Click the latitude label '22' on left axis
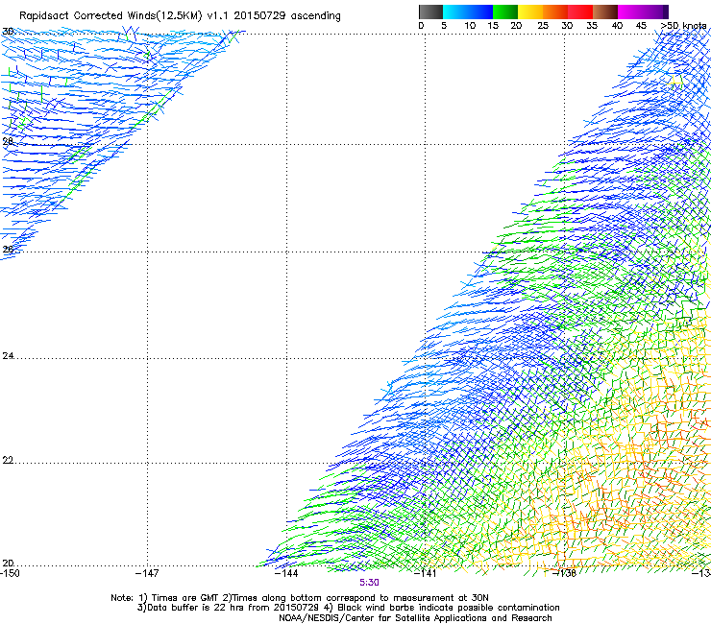 (x=8, y=460)
